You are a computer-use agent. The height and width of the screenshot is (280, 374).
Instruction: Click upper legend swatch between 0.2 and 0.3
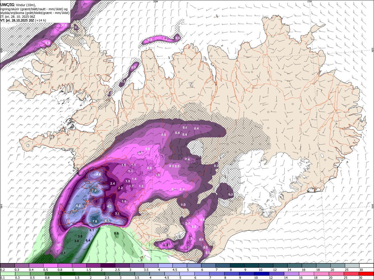[x=8, y=265]
